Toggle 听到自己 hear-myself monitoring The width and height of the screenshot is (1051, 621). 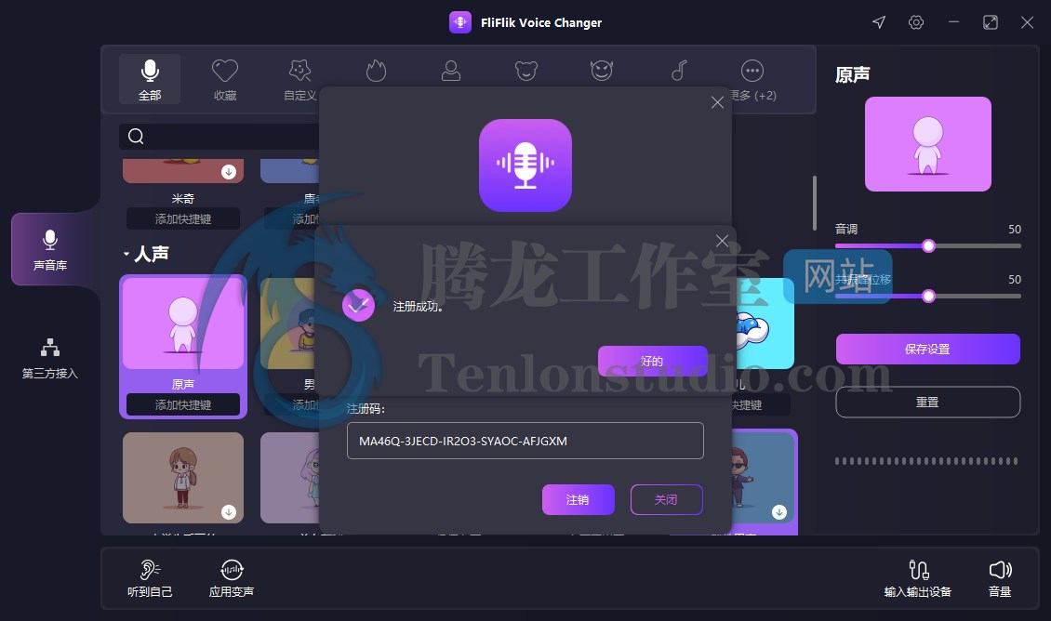click(150, 579)
